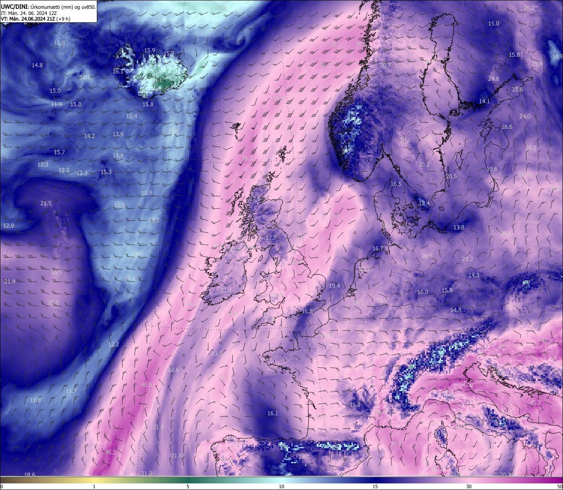Click the 20.7 value over northern Norway
The width and height of the screenshot is (563, 490).
click(x=385, y=65)
